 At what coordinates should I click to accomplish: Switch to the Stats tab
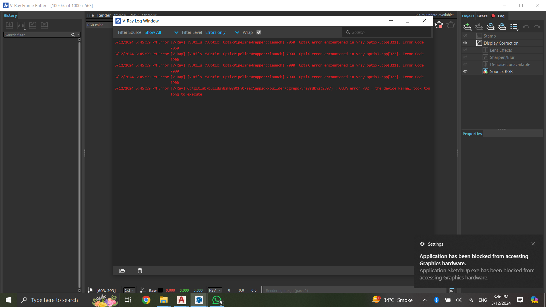[x=482, y=16]
